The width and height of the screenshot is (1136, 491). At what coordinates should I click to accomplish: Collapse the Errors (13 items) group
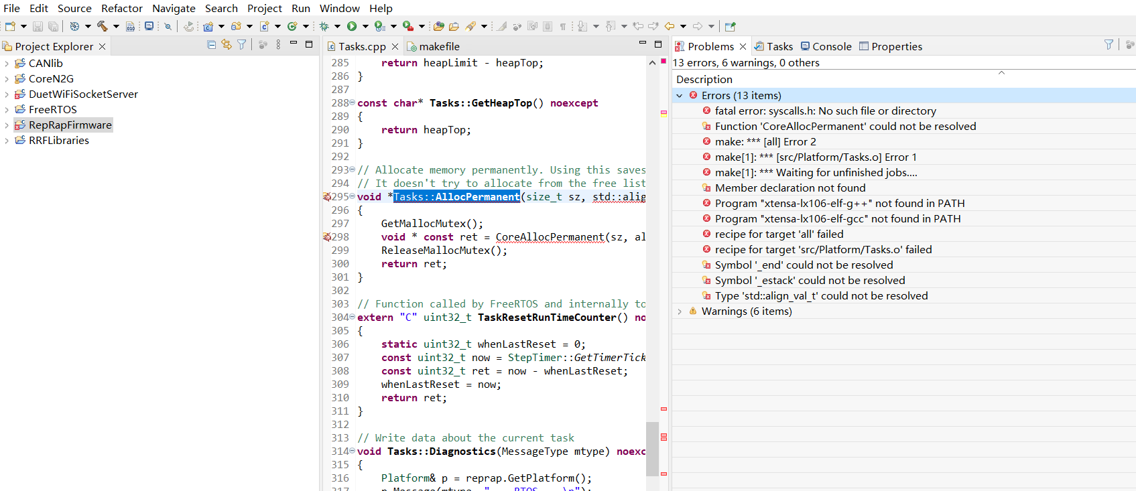tap(680, 96)
